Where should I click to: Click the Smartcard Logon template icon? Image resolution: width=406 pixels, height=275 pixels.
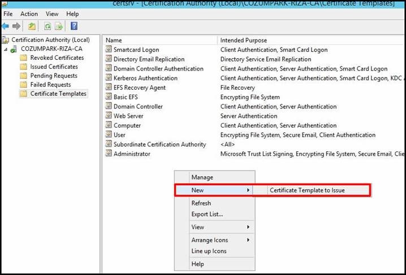pos(109,49)
